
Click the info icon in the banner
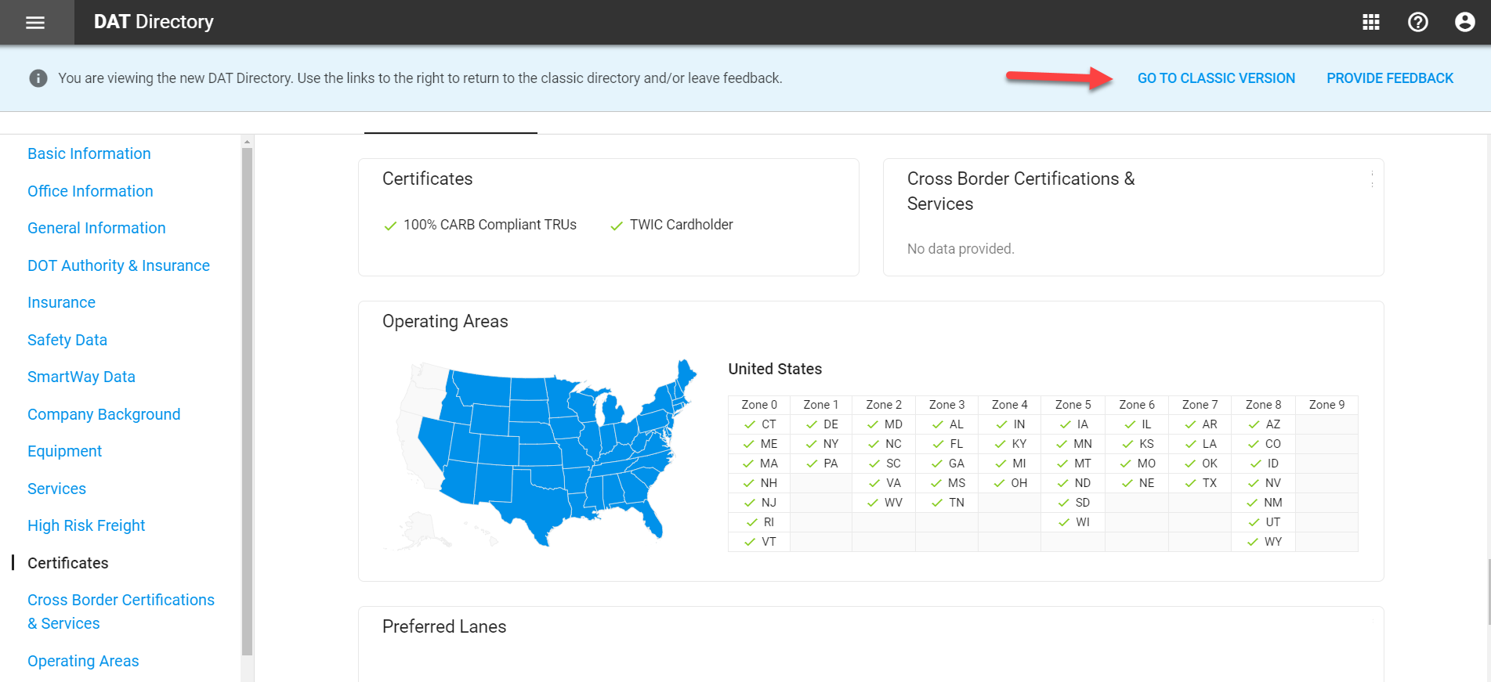(x=38, y=78)
